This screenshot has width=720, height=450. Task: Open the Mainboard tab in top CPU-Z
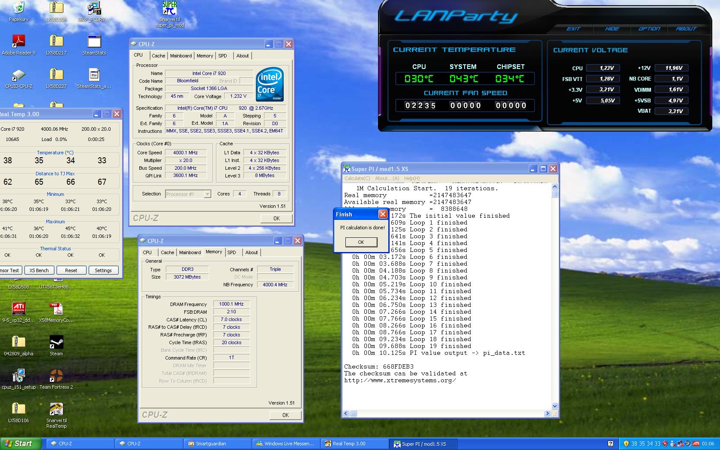tap(181, 56)
